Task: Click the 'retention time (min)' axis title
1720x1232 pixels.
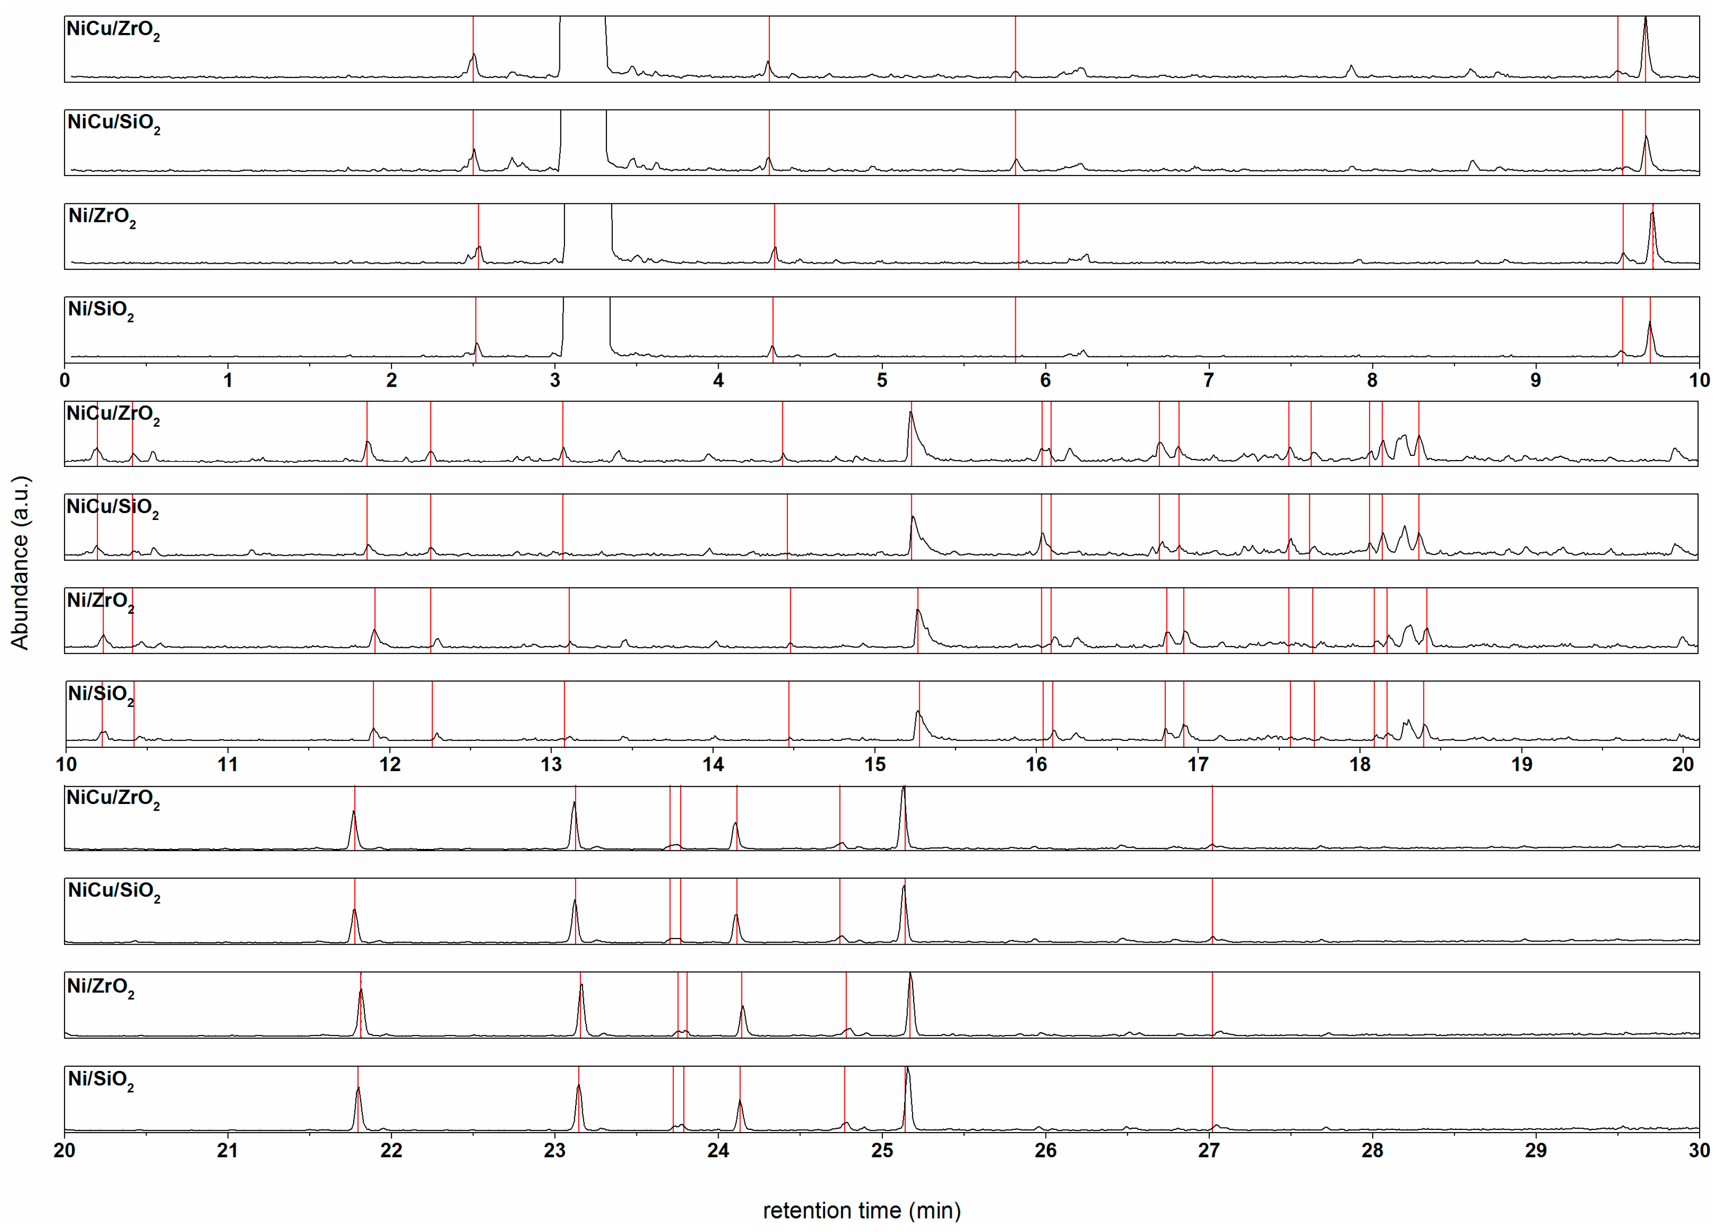Action: (x=862, y=1210)
